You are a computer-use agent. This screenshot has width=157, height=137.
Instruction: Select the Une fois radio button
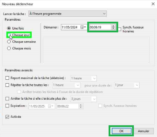(9, 28)
